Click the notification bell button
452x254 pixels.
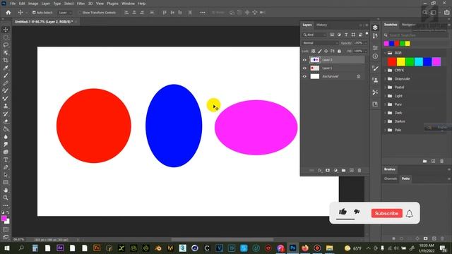pyautogui.click(x=410, y=214)
